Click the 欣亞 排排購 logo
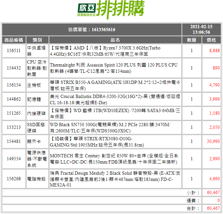 (111, 10)
